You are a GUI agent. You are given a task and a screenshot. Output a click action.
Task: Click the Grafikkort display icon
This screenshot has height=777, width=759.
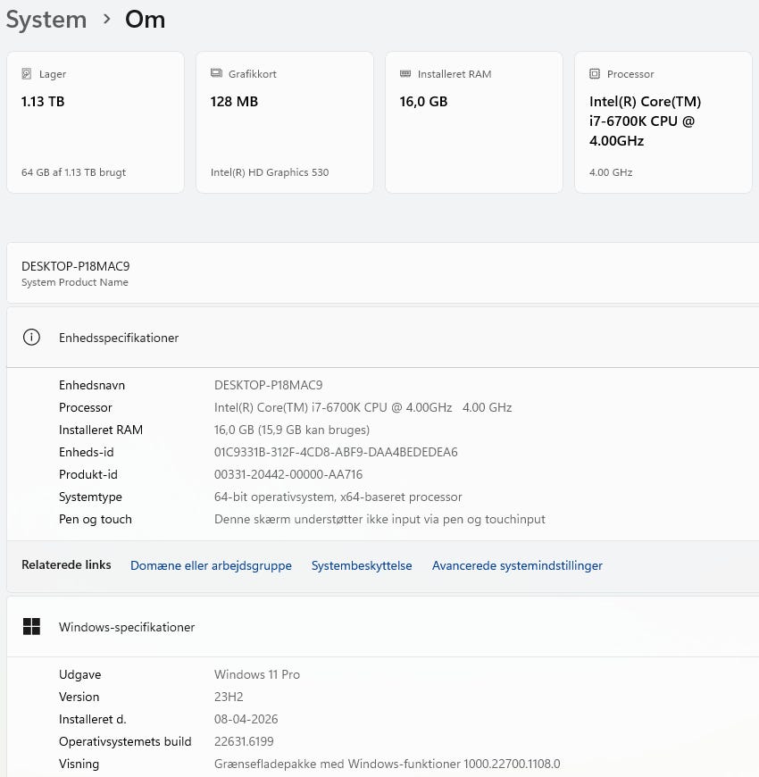pyautogui.click(x=216, y=74)
